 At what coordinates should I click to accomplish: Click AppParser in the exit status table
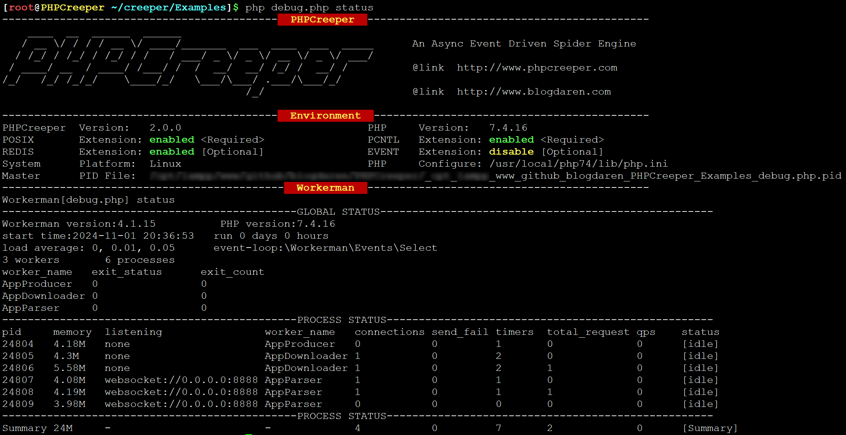coord(31,308)
